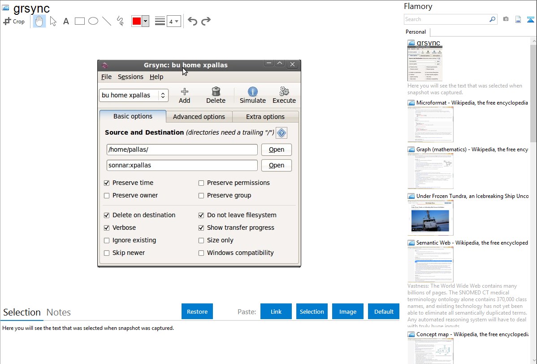Click the Paste Image button
The image size is (537, 364).
click(347, 311)
